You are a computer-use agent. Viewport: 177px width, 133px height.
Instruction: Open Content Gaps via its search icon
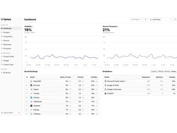coord(2,65)
